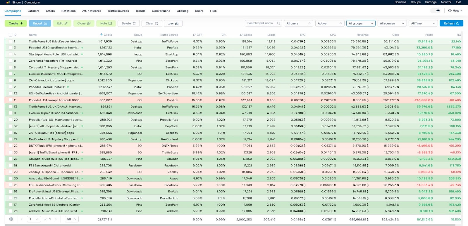
Task: Check the Popads sweep Android 1000 checkbox
Action: click(11, 100)
